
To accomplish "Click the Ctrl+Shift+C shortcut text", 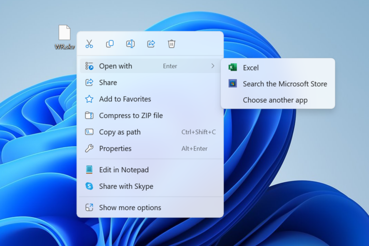I will pos(198,132).
